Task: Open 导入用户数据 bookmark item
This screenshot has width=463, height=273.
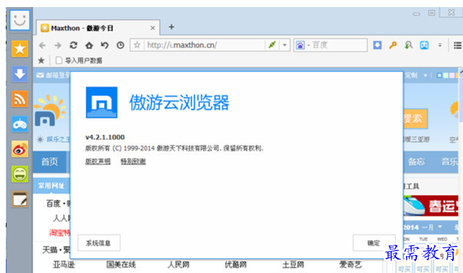Action: (79, 60)
